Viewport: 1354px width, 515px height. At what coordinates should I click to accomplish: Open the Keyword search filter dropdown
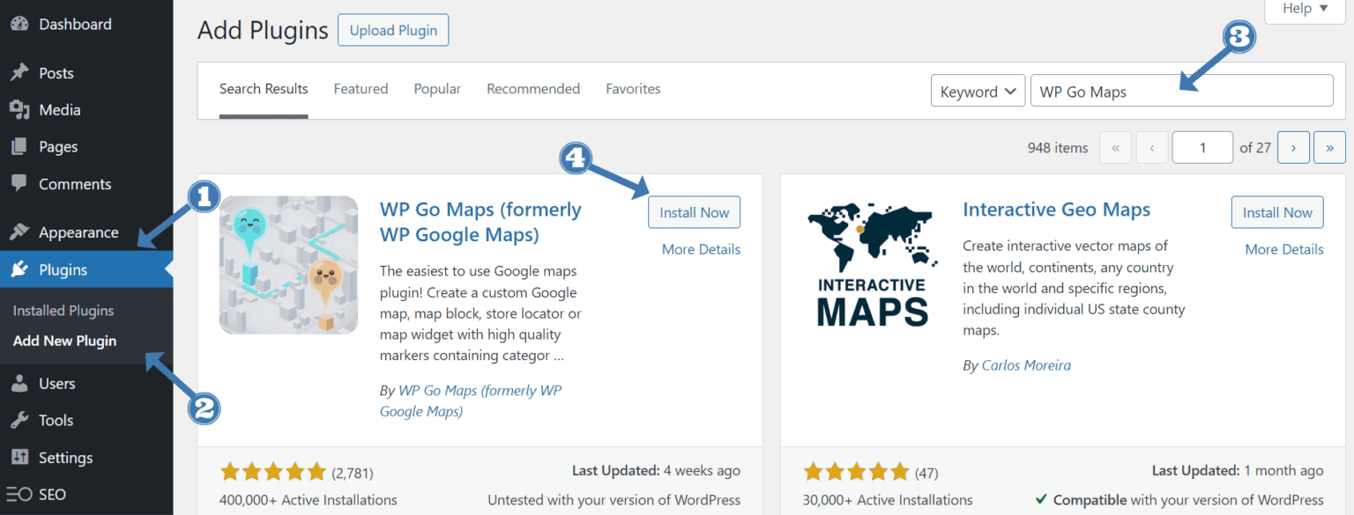978,90
